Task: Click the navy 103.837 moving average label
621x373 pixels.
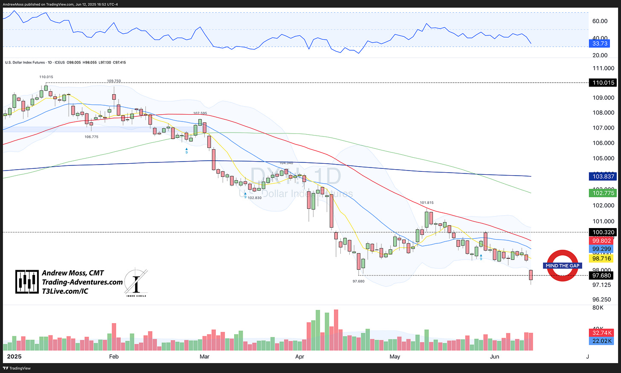Action: click(603, 176)
